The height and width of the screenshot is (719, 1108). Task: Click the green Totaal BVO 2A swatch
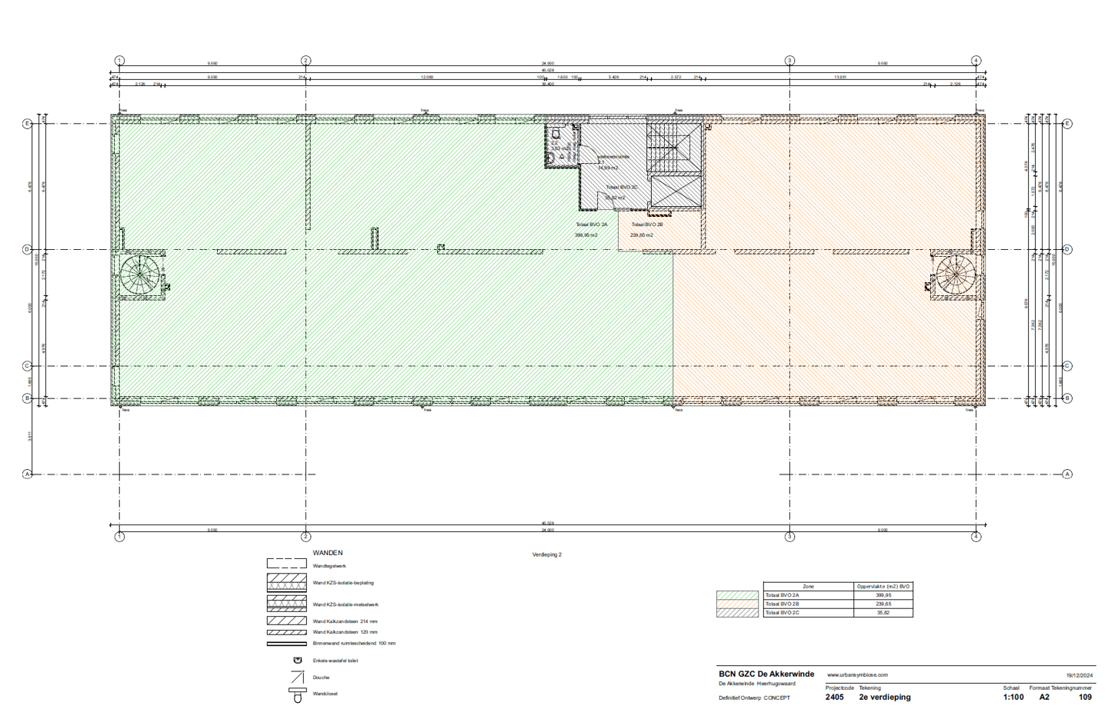tap(737, 595)
